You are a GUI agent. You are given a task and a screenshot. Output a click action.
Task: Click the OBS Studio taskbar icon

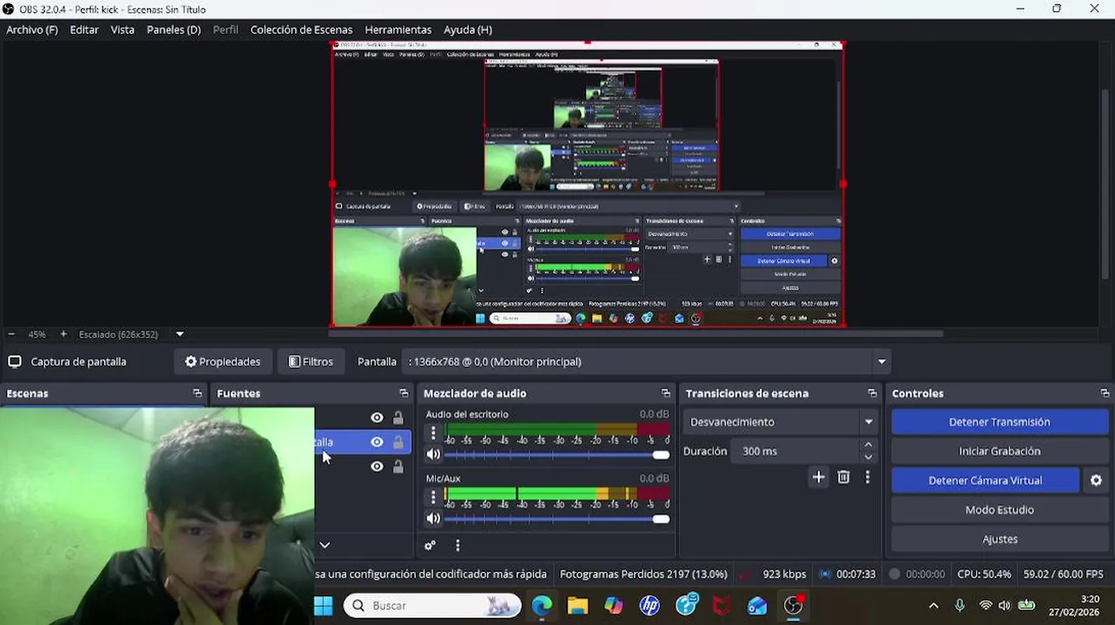pyautogui.click(x=794, y=606)
